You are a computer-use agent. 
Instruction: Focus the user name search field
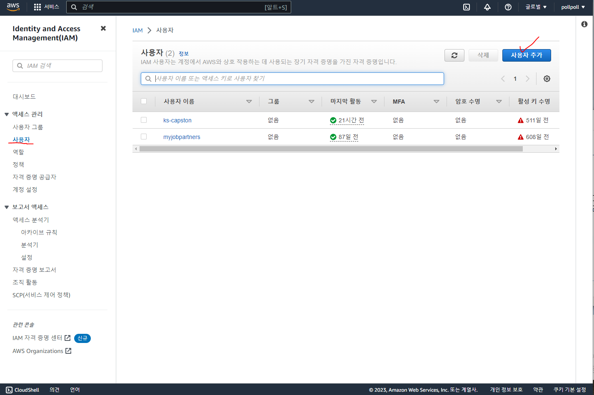point(292,79)
